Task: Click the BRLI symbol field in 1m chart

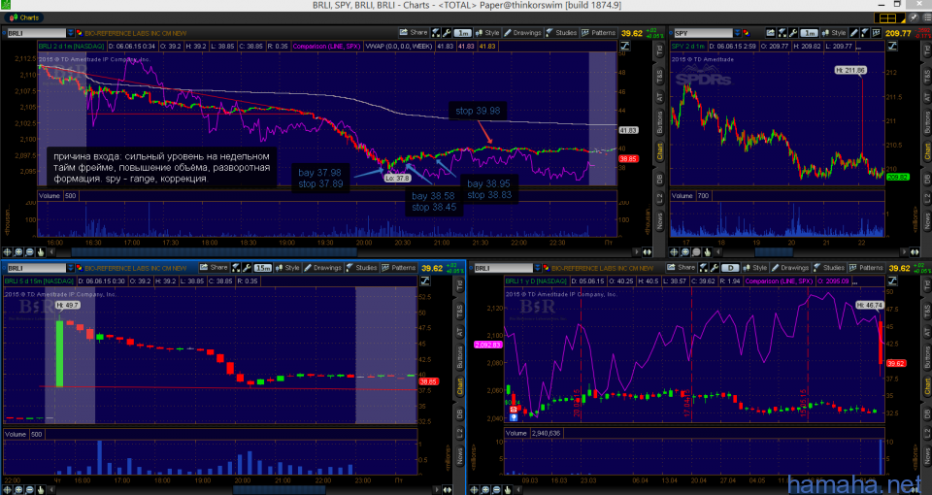Action: (x=36, y=33)
